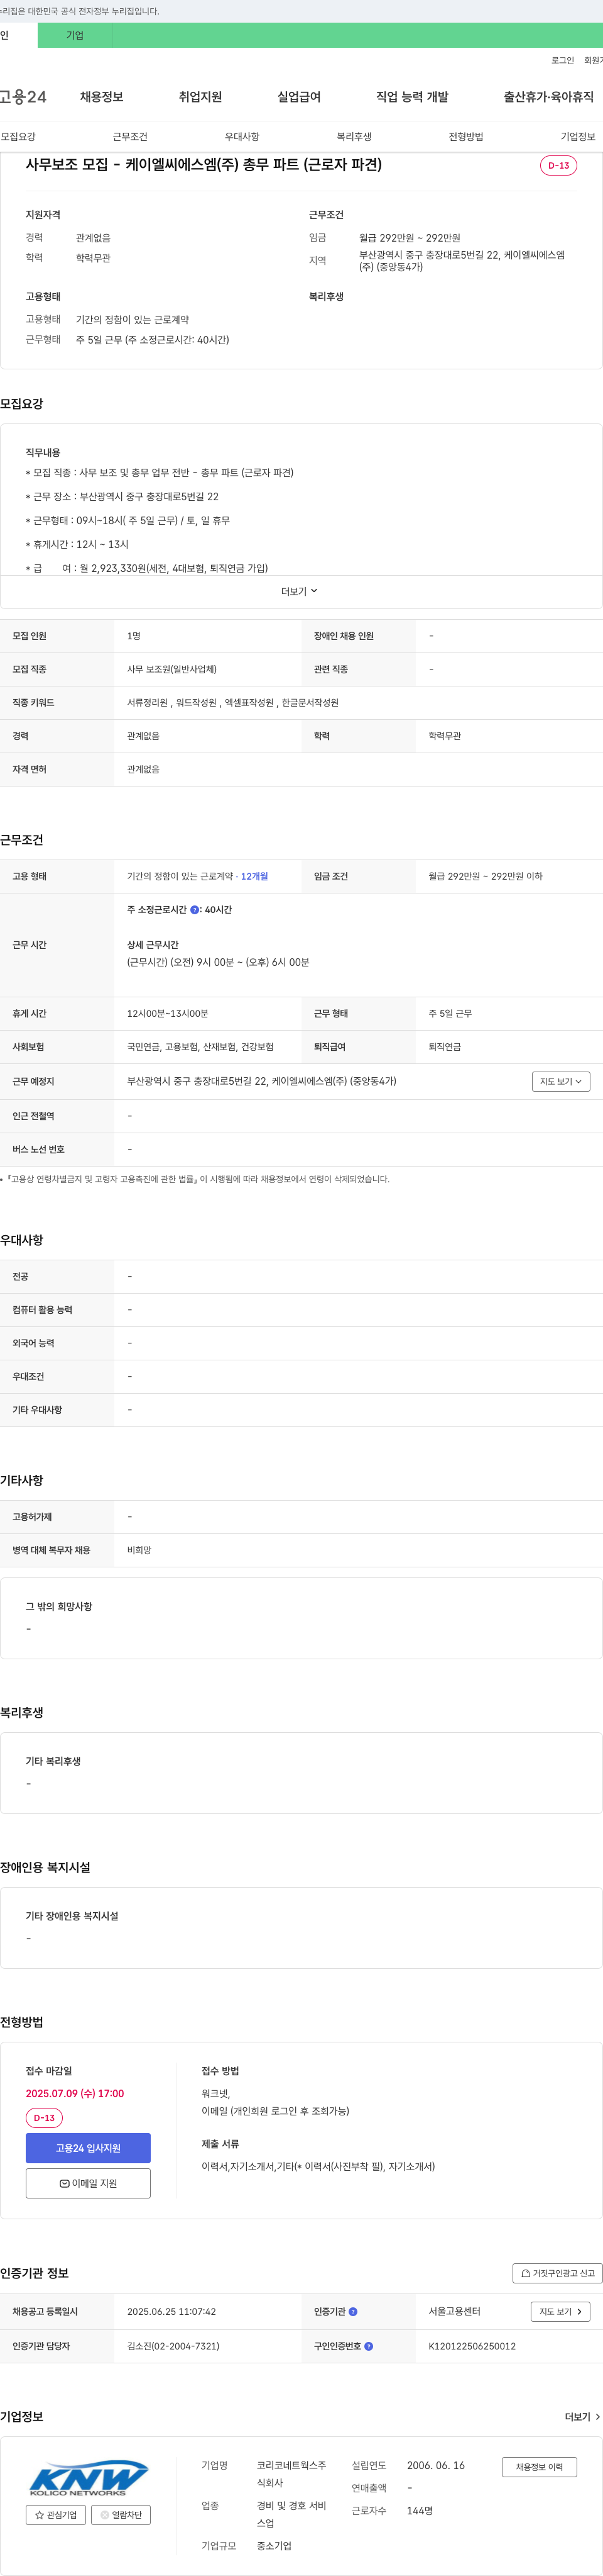
Task: Add company to favorites with 관심기업 star
Action: pos(56,2515)
